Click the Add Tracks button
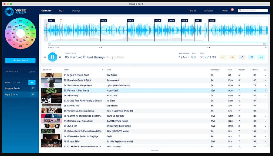Screen dimensions: 273x156 click(x=20, y=60)
